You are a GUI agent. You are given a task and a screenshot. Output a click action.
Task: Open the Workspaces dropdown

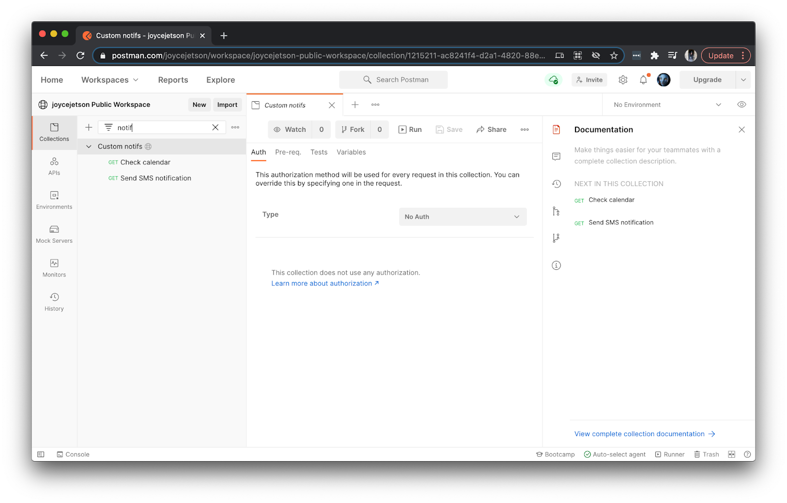[x=110, y=80]
